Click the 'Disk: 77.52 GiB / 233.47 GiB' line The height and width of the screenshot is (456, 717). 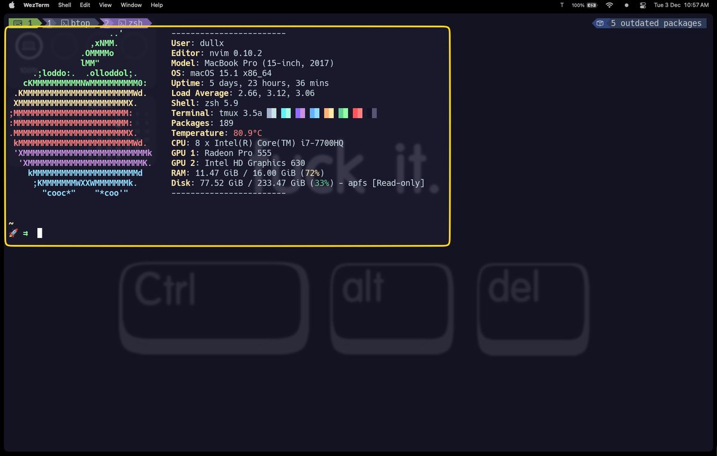click(x=298, y=183)
